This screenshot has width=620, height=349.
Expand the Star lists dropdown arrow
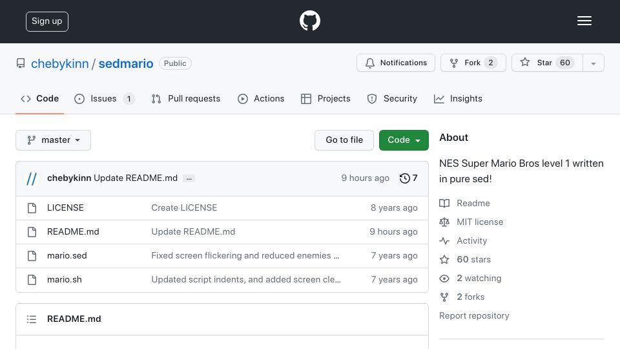point(594,63)
